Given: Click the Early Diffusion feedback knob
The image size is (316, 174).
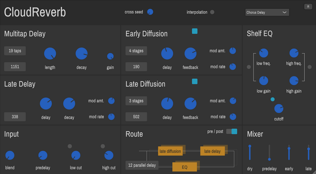Looking at the screenshot, I should click(191, 54).
